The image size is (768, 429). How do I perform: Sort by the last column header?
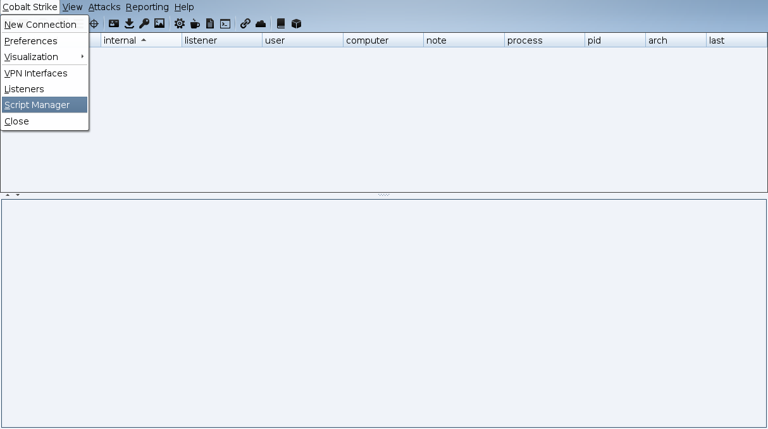pyautogui.click(x=737, y=40)
